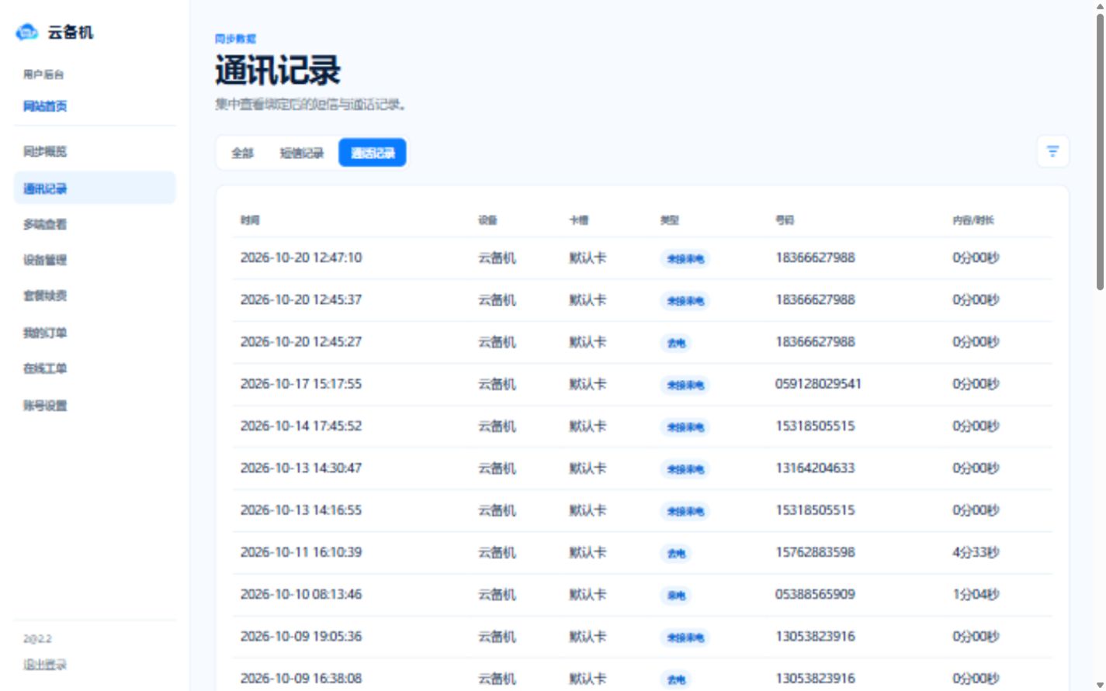Click the 内容/时长 column header
The width and height of the screenshot is (1106, 691).
tap(973, 220)
